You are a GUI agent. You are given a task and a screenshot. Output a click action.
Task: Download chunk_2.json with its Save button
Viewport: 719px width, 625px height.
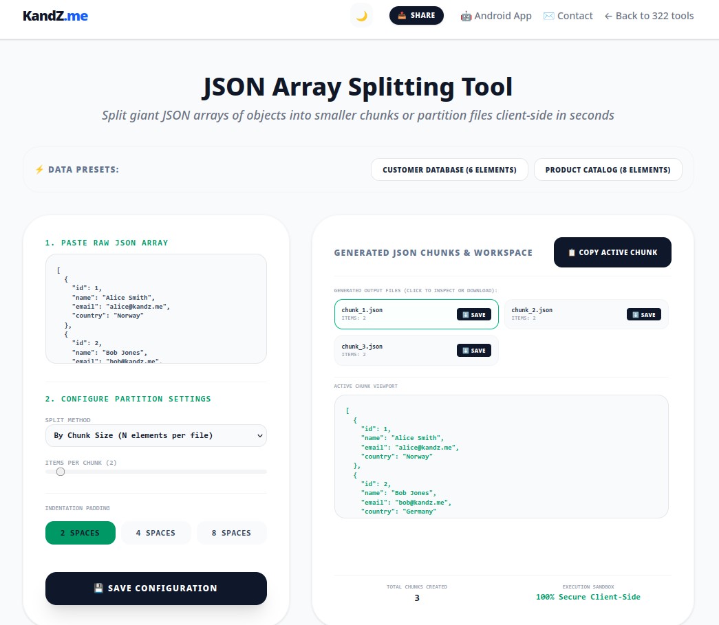pyautogui.click(x=644, y=314)
